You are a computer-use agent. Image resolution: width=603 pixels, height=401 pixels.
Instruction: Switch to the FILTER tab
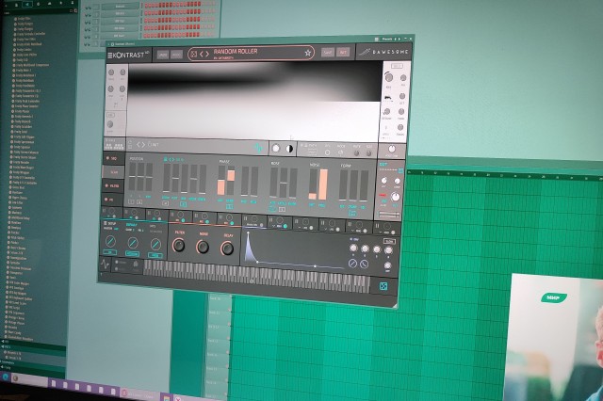coord(114,185)
